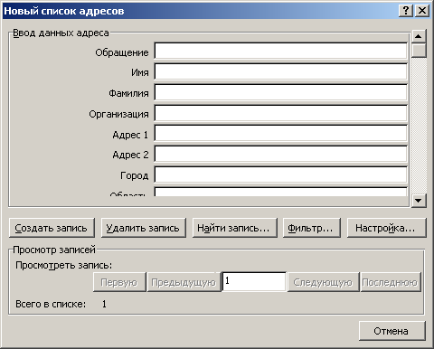Click the Предыдущую button

pos(184,282)
